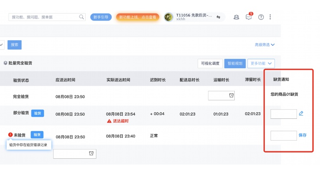Click the 保存 link
320x176 pixels.
pyautogui.click(x=302, y=135)
